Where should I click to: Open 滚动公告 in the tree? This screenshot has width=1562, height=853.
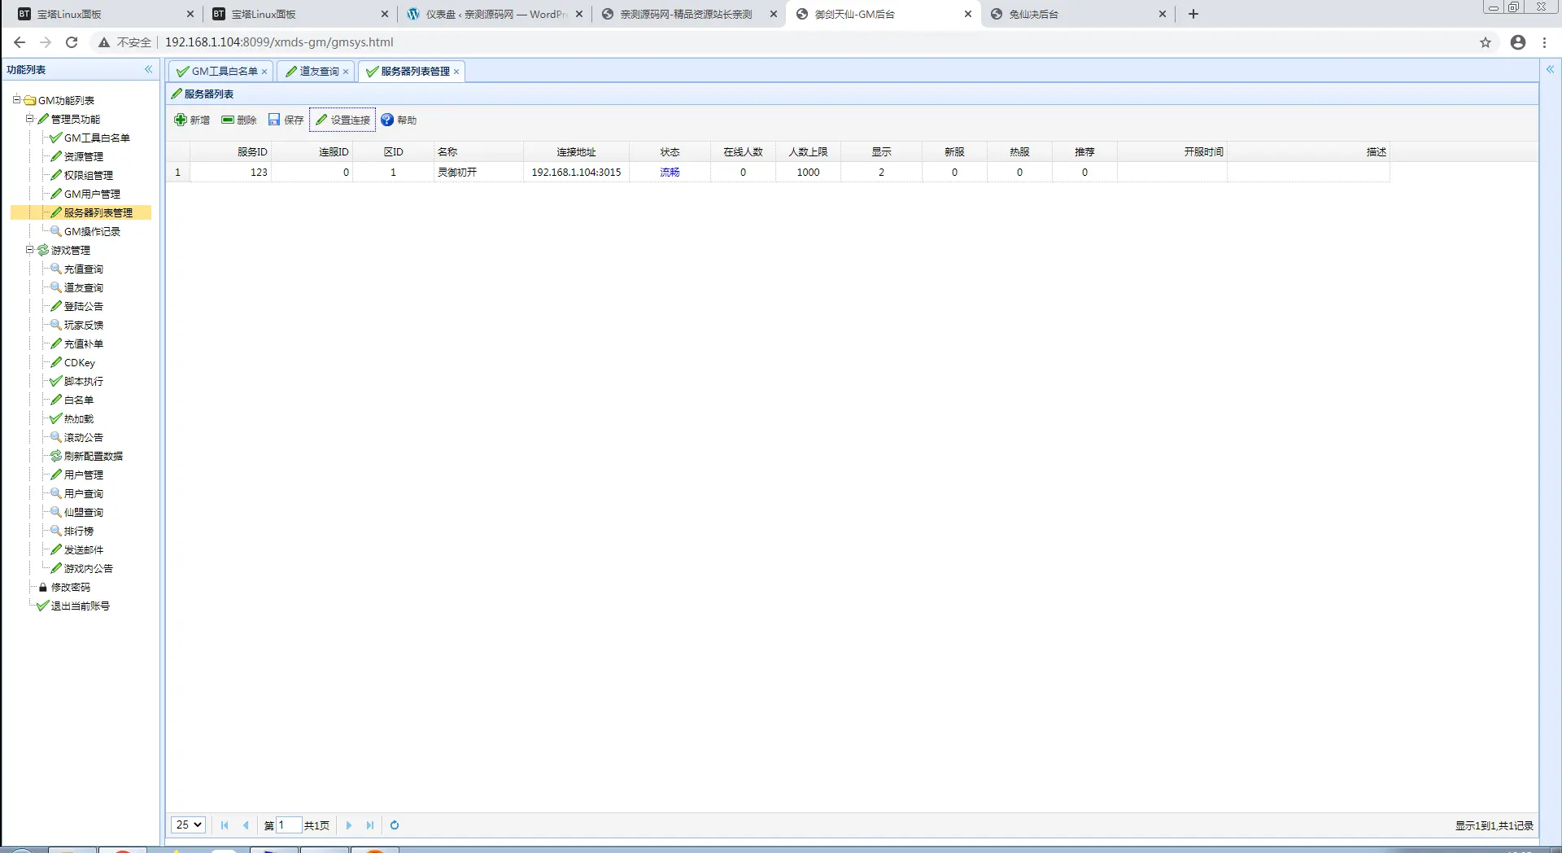(83, 437)
